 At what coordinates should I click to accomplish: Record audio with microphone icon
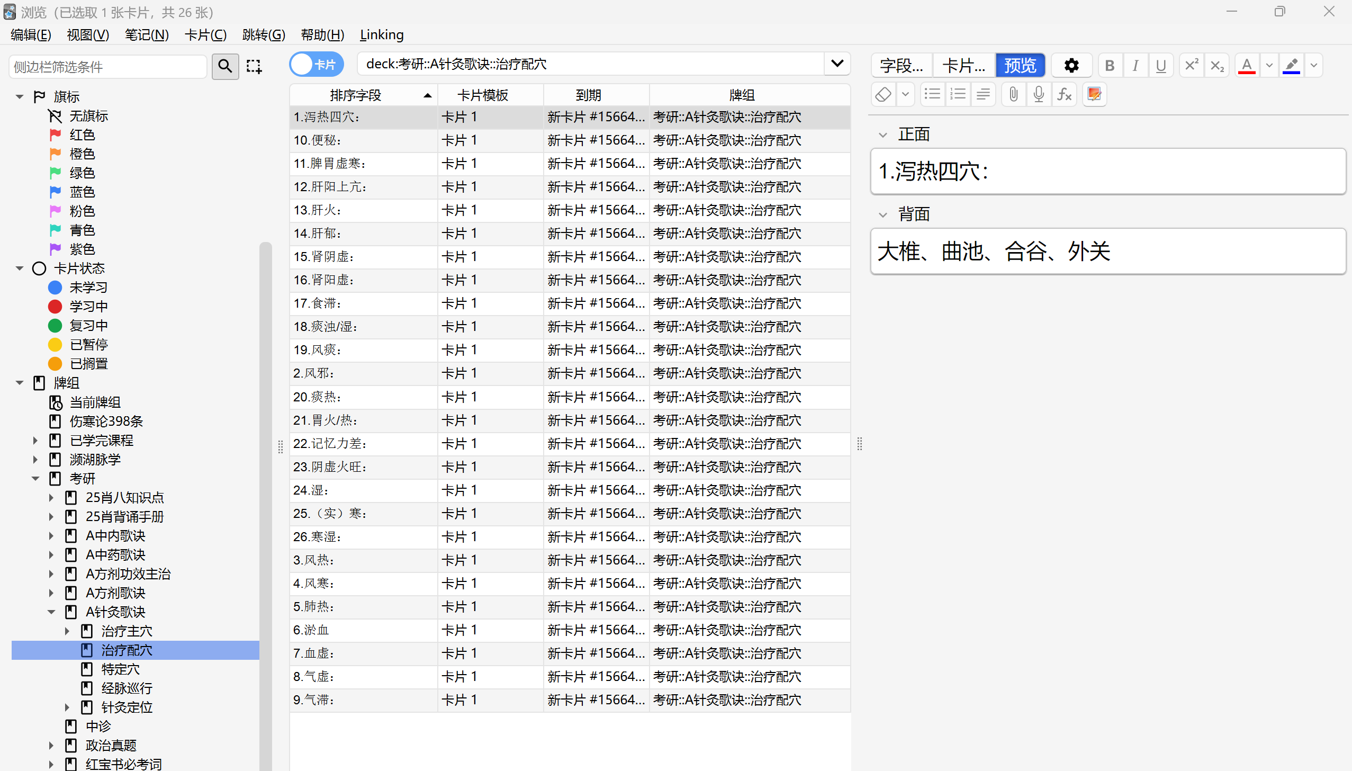1039,94
